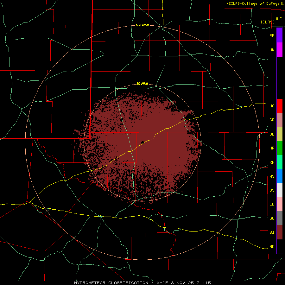Select the BD yellow legend swatch
Viewport: 285px width, 285px height.
click(x=280, y=134)
